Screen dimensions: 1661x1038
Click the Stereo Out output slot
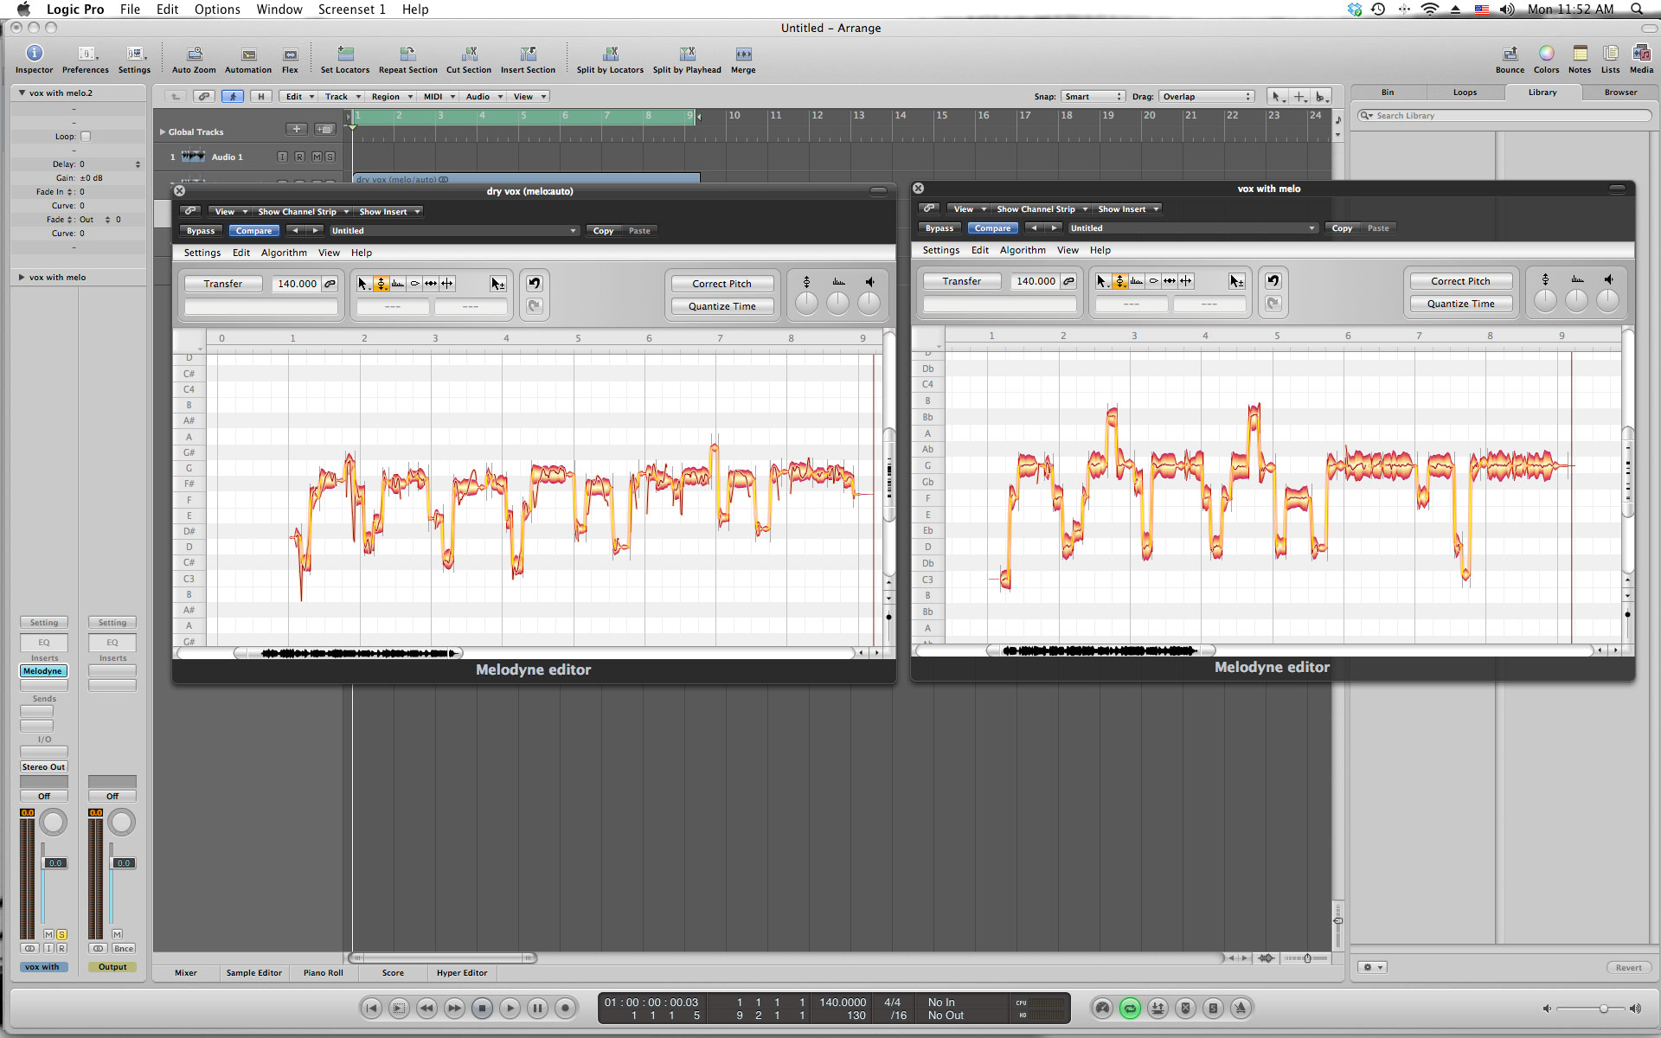point(43,767)
